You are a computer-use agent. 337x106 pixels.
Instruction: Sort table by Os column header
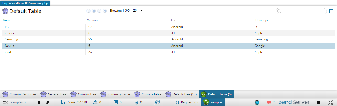pyautogui.click(x=173, y=20)
